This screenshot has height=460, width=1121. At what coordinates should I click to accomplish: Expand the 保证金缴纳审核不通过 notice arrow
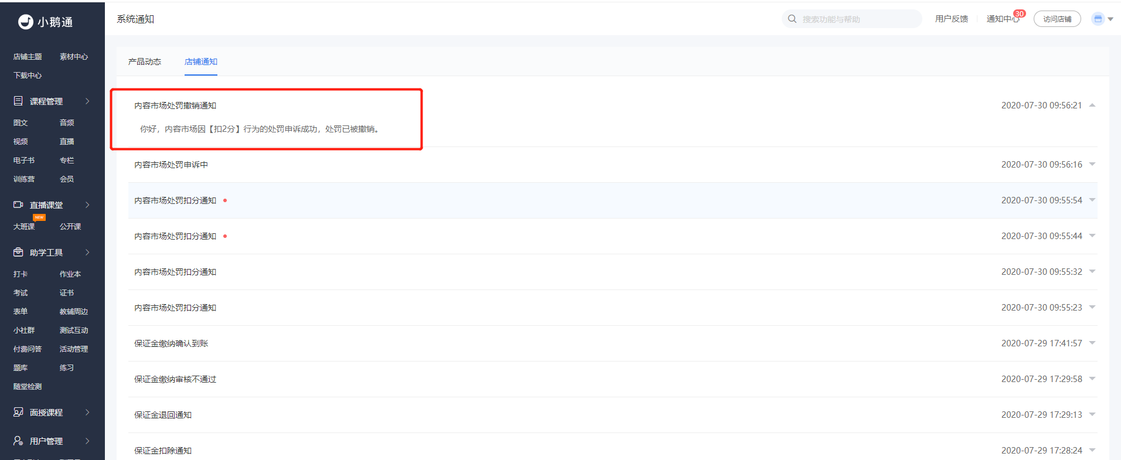[1092, 379]
